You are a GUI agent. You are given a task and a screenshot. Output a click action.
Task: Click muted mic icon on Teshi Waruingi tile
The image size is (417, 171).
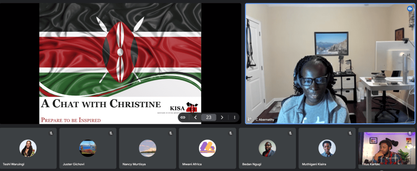click(51, 133)
